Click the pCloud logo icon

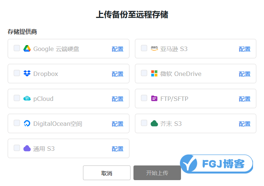(x=27, y=98)
